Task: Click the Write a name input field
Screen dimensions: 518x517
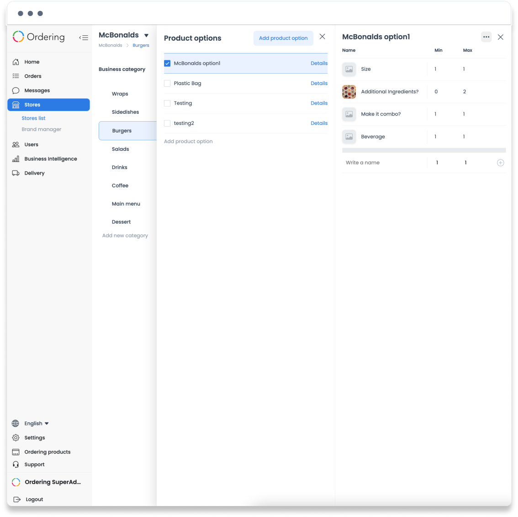Action: pyautogui.click(x=384, y=163)
